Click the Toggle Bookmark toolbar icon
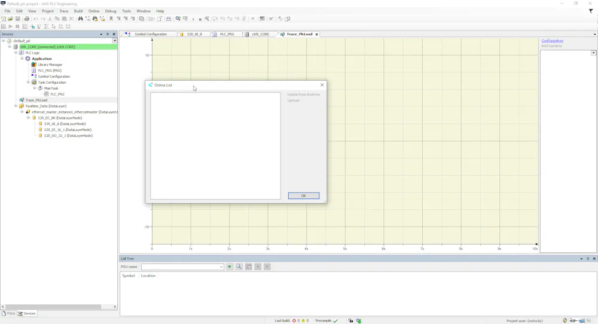598x324 pixels. (x=111, y=19)
